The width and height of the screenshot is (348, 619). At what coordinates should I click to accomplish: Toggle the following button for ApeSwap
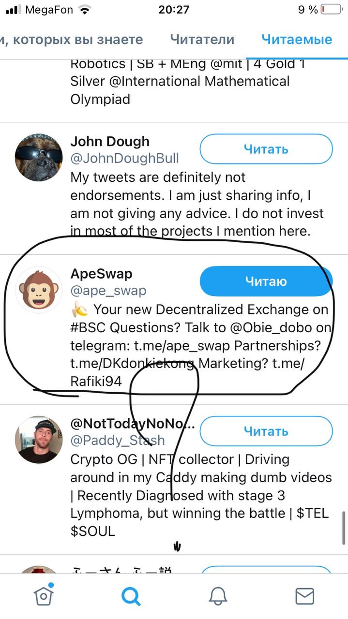click(x=266, y=281)
